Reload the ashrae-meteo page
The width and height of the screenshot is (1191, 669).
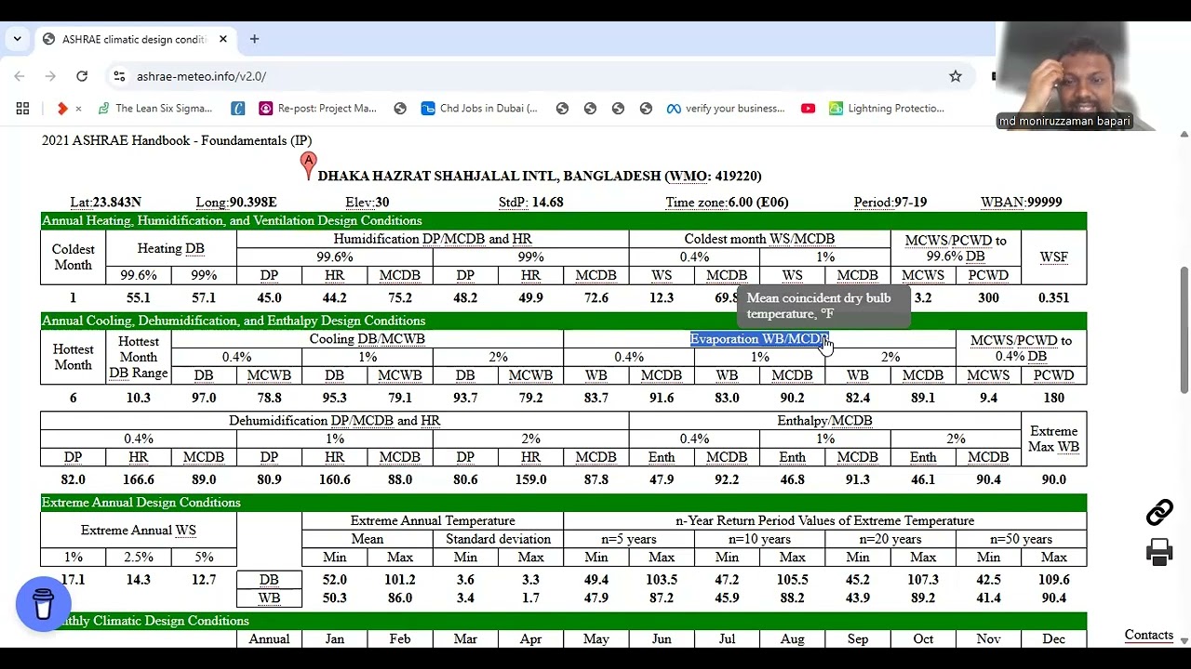[82, 76]
